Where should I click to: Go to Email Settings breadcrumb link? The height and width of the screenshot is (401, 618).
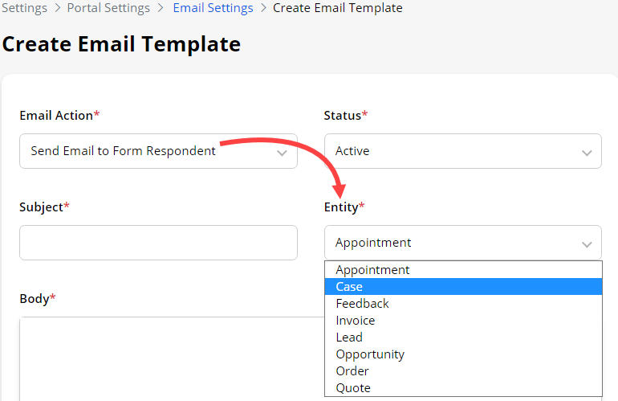[x=213, y=8]
